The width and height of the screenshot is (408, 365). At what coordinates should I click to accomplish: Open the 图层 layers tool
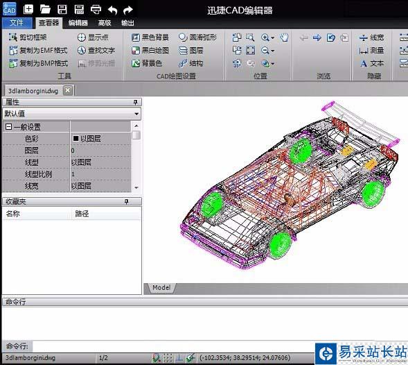pos(191,51)
